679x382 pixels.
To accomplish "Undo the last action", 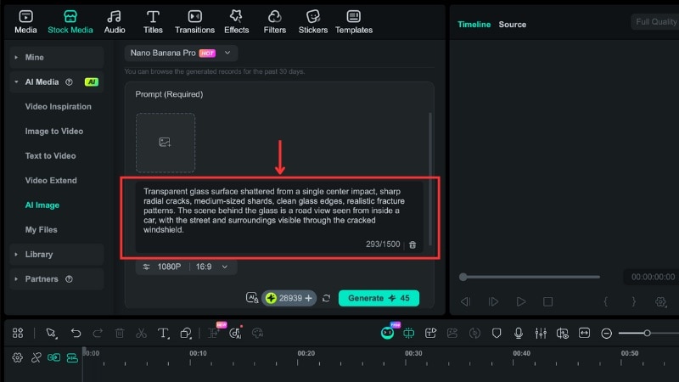I will click(x=76, y=333).
